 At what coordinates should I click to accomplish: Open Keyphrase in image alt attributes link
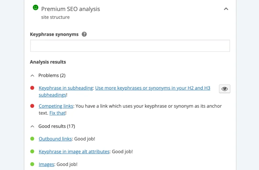click(x=74, y=152)
